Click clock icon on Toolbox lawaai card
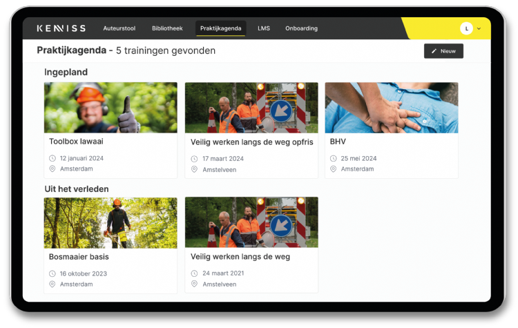The image size is (518, 328). click(x=52, y=158)
